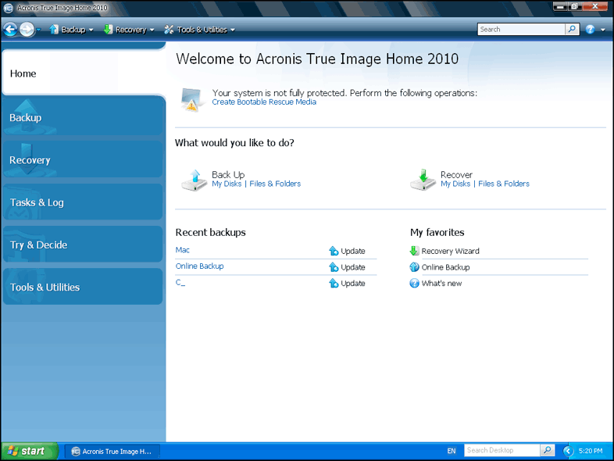Click the Back Up disk icon
614x461 pixels.
tap(195, 180)
